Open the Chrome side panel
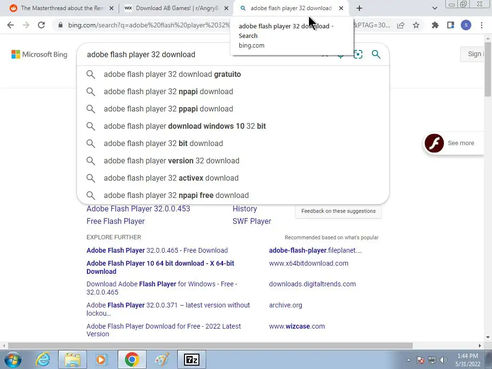This screenshot has width=492, height=369. (x=451, y=25)
